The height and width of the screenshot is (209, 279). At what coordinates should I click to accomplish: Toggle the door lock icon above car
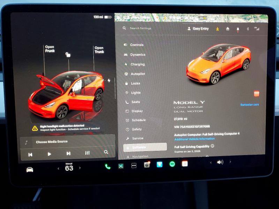point(68,55)
